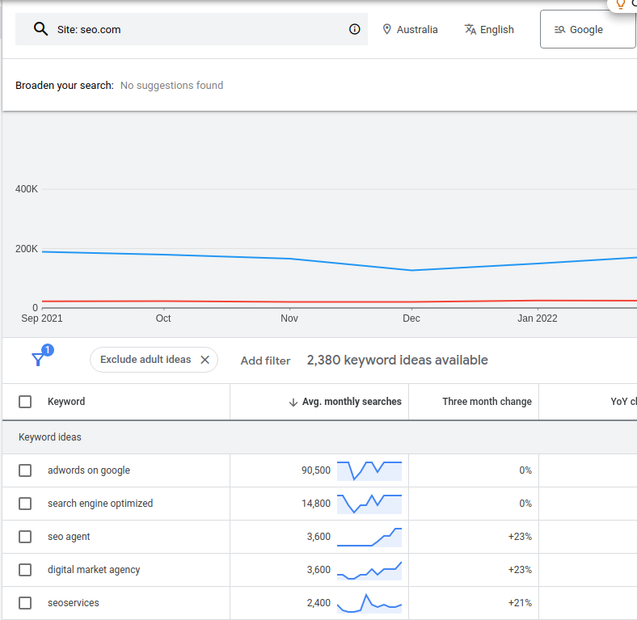Screen dimensions: 637x620
Task: Click the info icon in search box
Action: pos(354,30)
